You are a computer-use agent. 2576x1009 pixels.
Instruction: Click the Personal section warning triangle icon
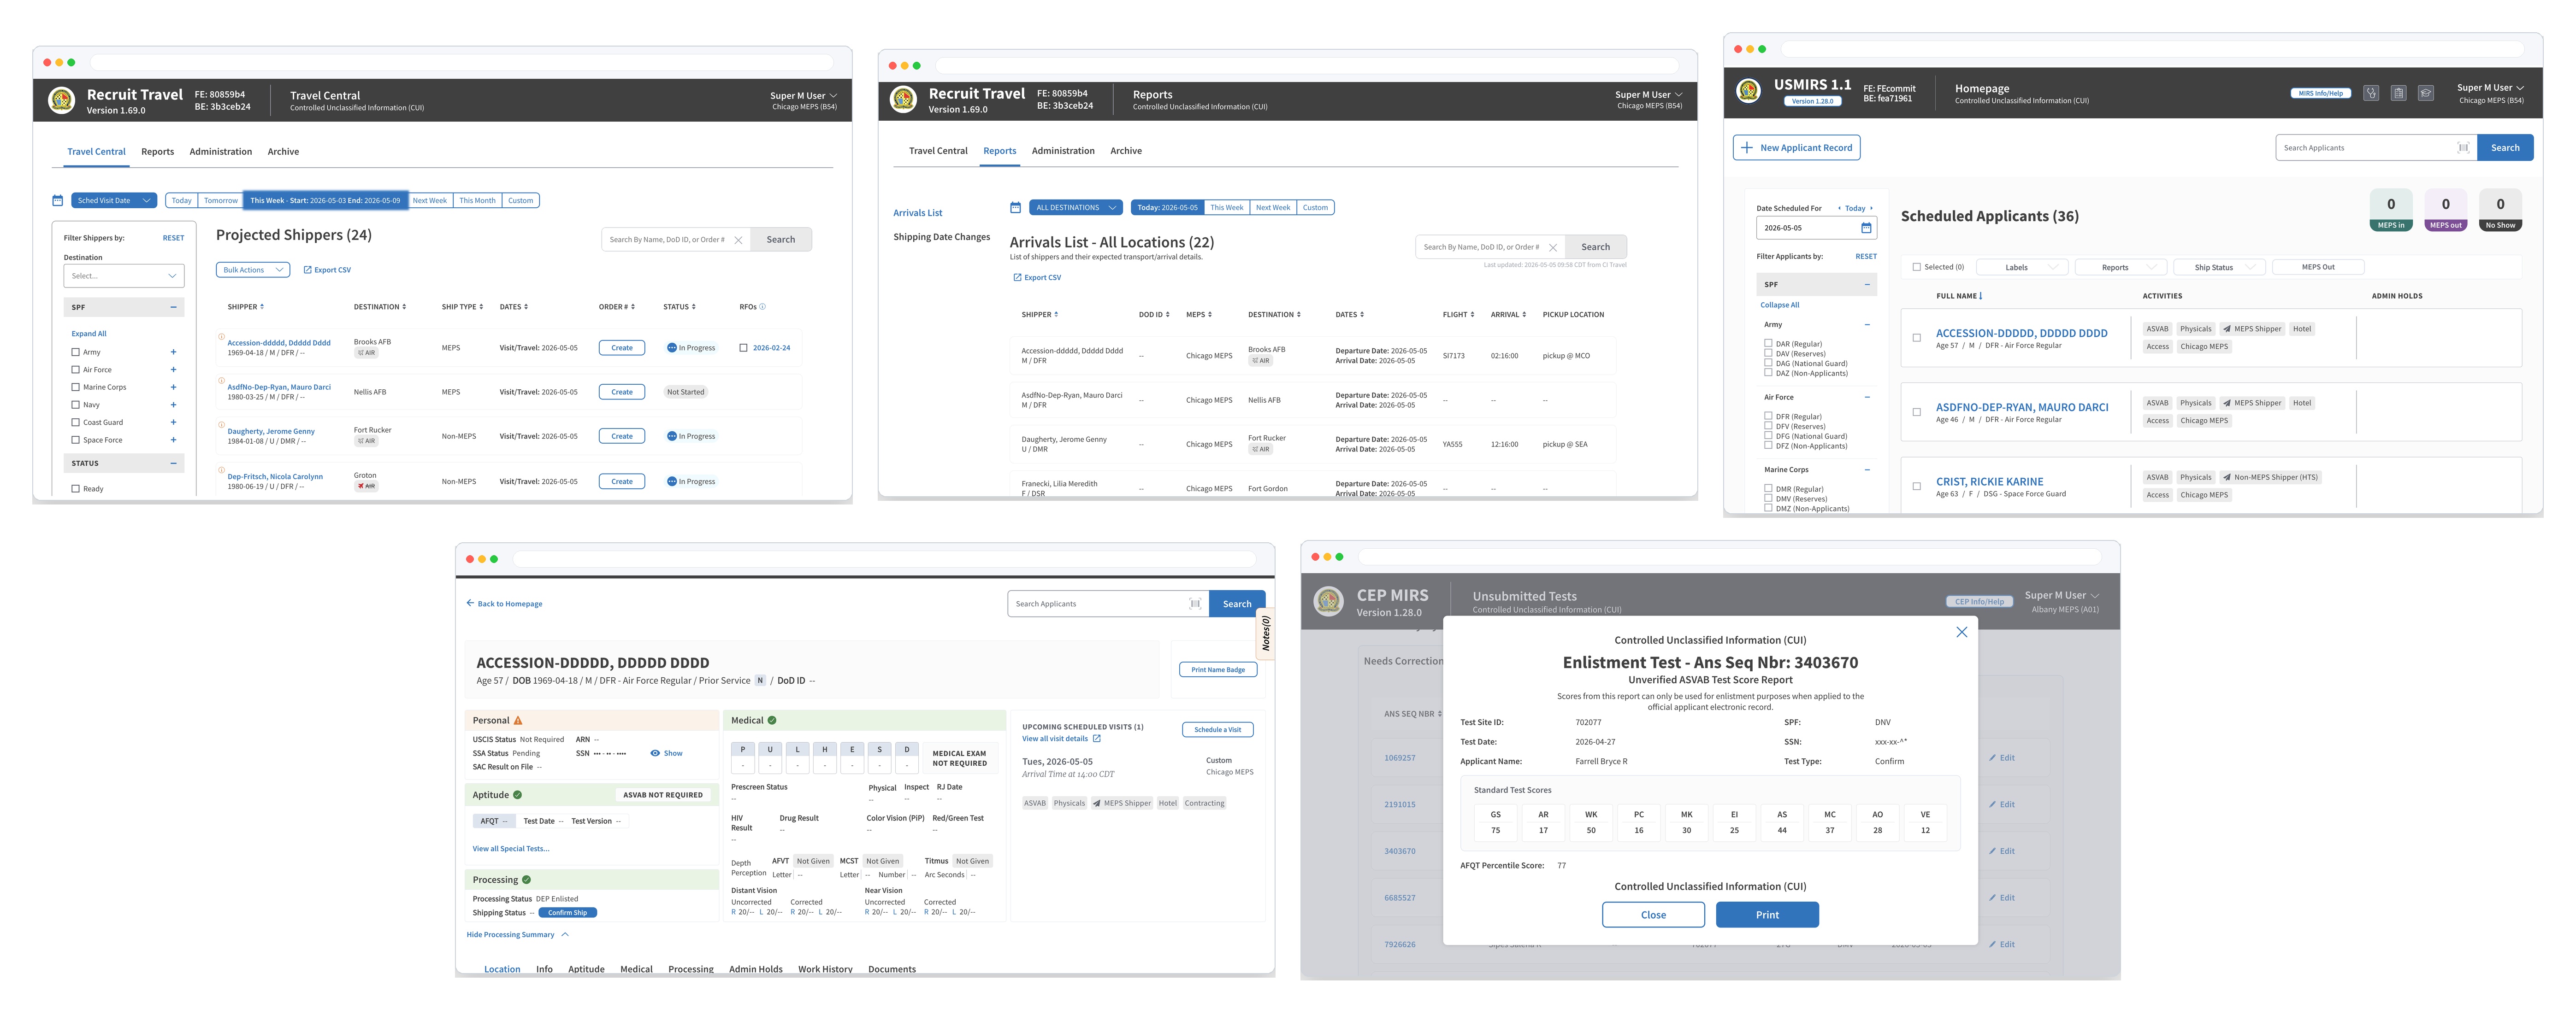coord(517,720)
